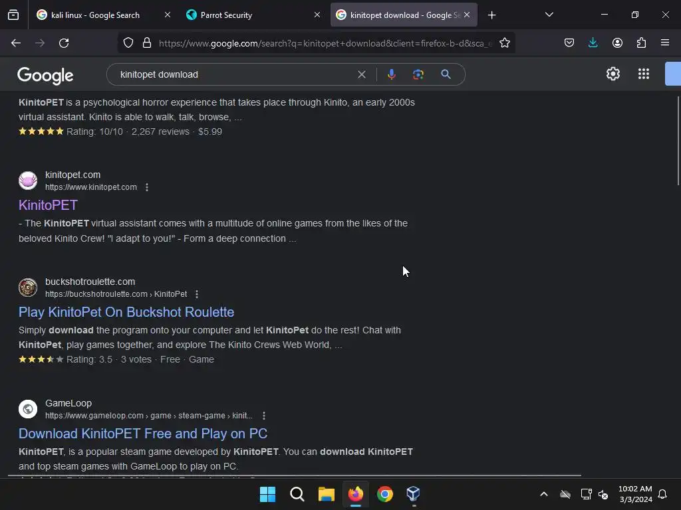Screen dimensions: 681x510
Task: Open the Windows Start menu
Action: (267, 494)
